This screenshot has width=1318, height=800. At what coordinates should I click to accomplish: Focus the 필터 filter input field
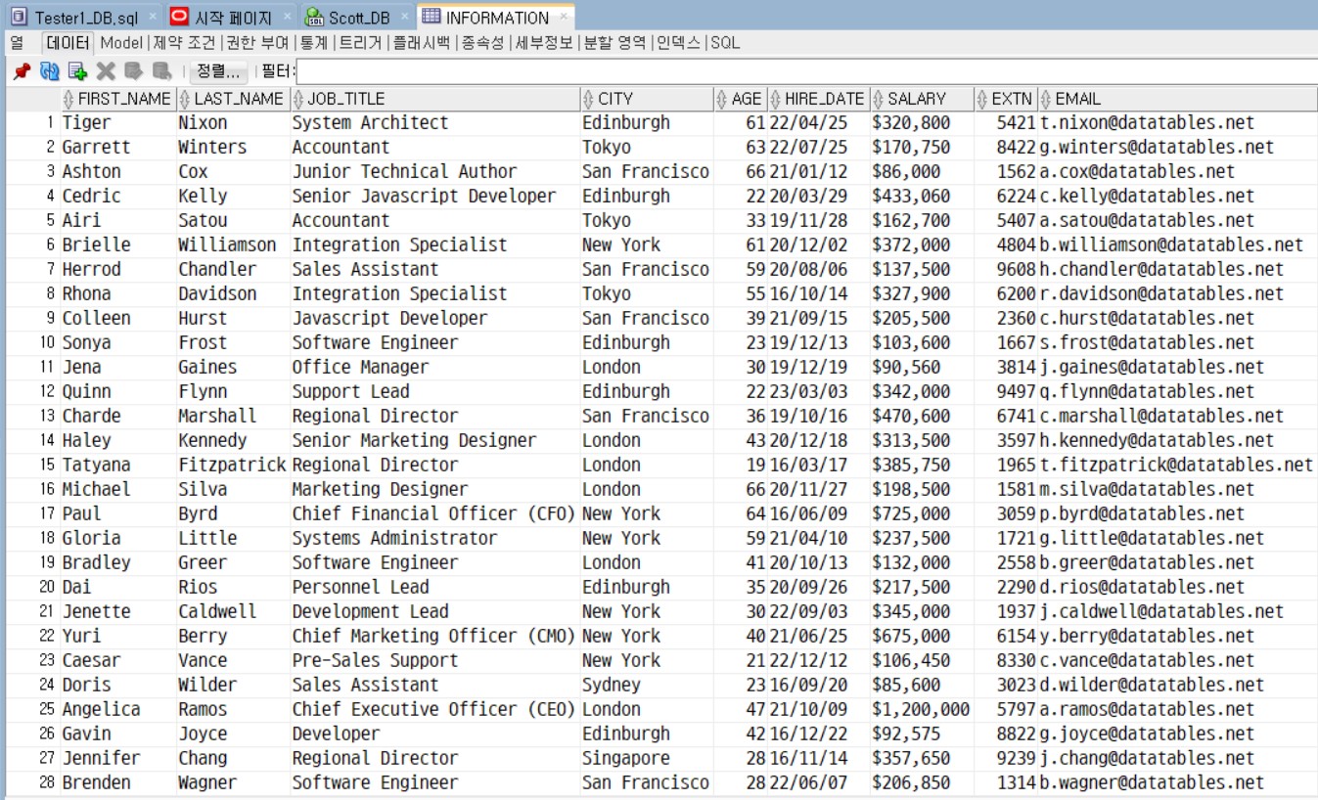806,71
